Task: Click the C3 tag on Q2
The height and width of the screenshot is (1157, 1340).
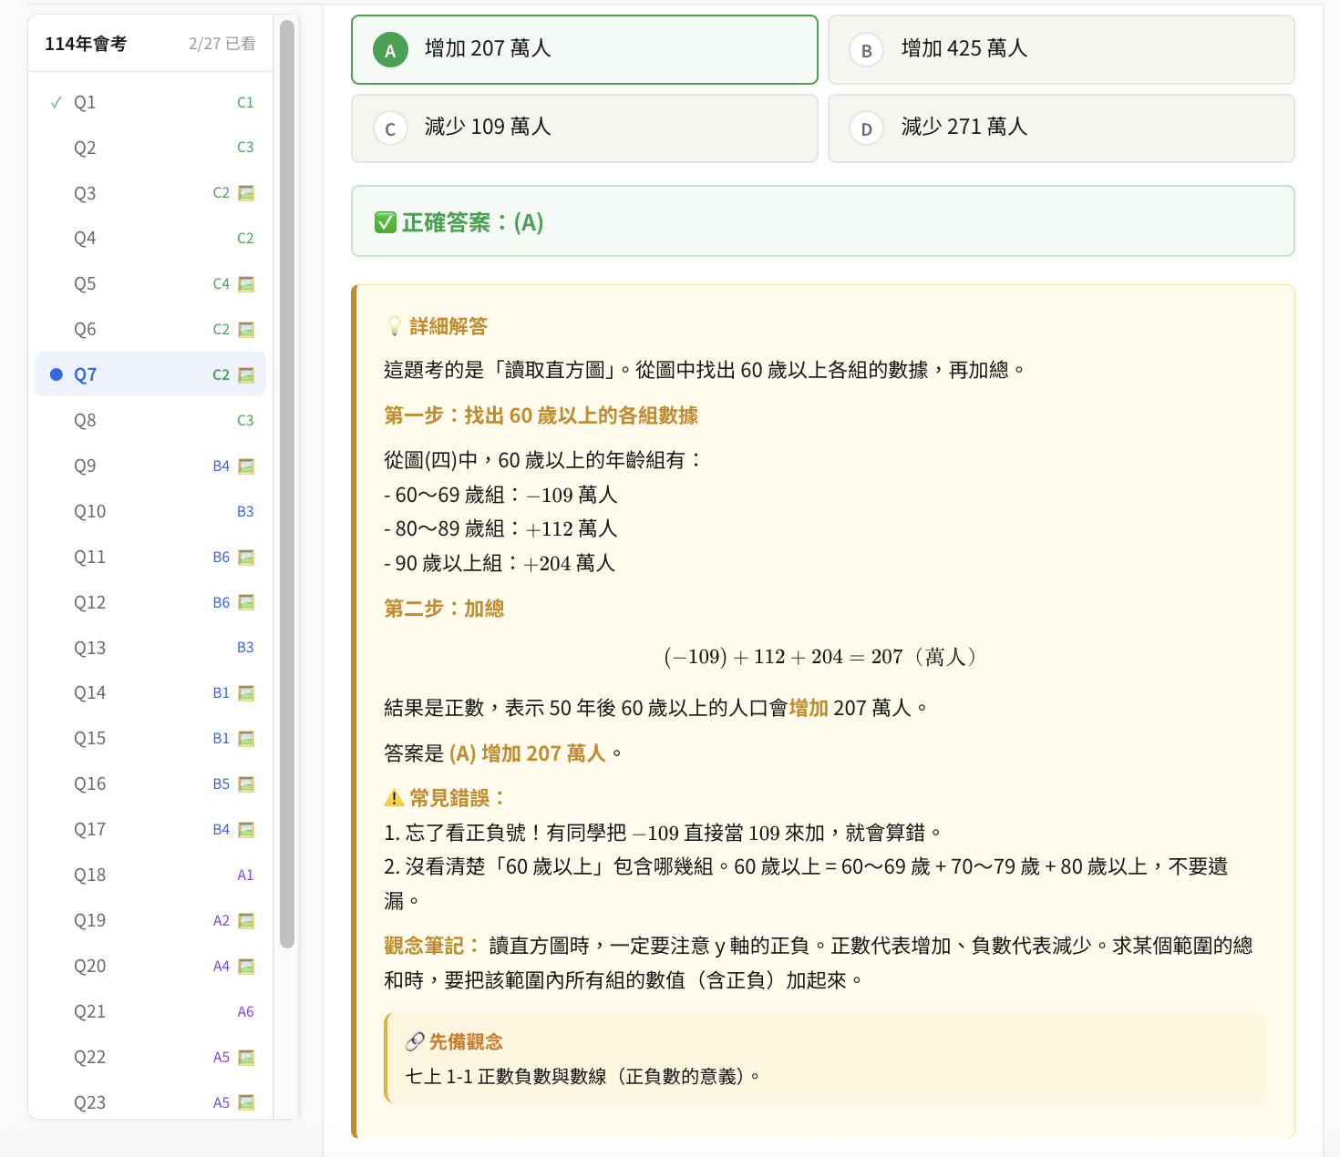Action: coord(245,148)
